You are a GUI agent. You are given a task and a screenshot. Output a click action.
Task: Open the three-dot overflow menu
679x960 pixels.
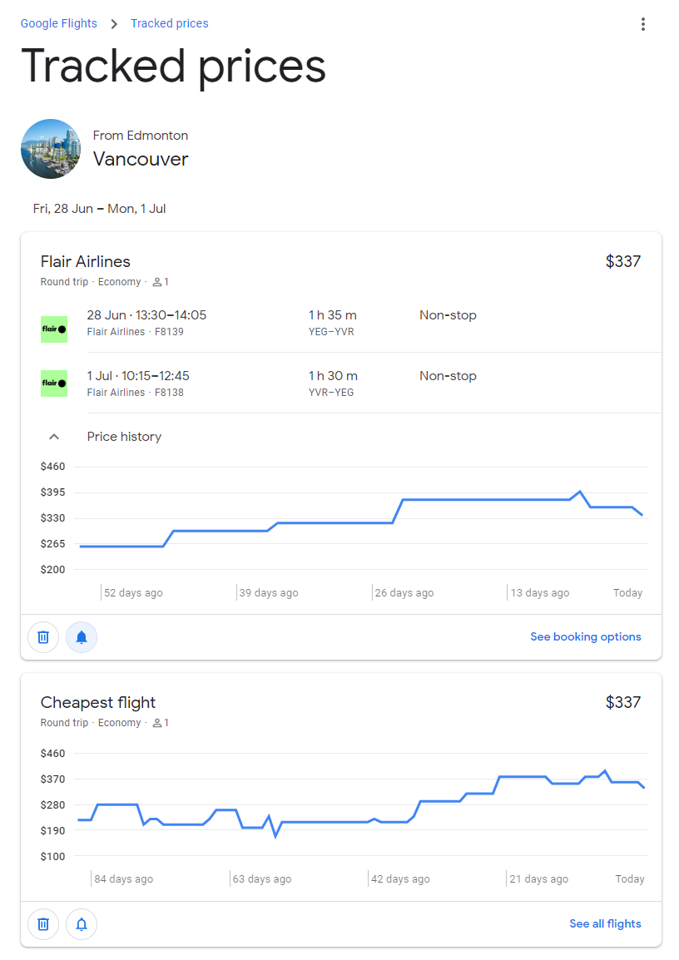[642, 24]
